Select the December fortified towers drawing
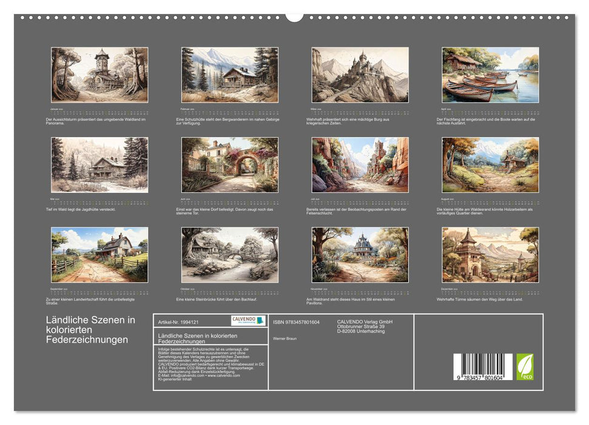The width and height of the screenshot is (589, 425). pyautogui.click(x=490, y=254)
